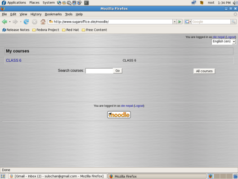Reload the page with the refresh icon
Image resolution: width=238 pixels, height=179 pixels.
(x=26, y=22)
